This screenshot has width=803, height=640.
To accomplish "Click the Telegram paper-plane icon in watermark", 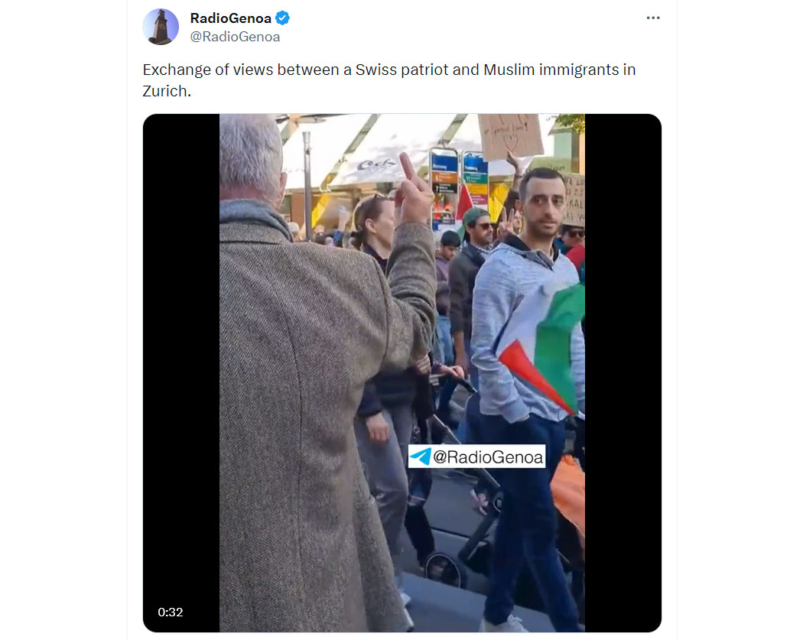I will [x=421, y=456].
